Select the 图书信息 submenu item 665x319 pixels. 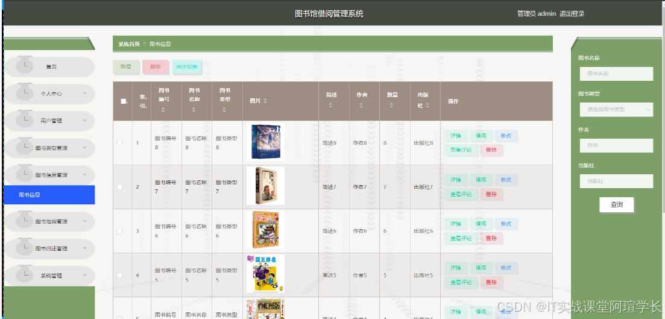[49, 195]
